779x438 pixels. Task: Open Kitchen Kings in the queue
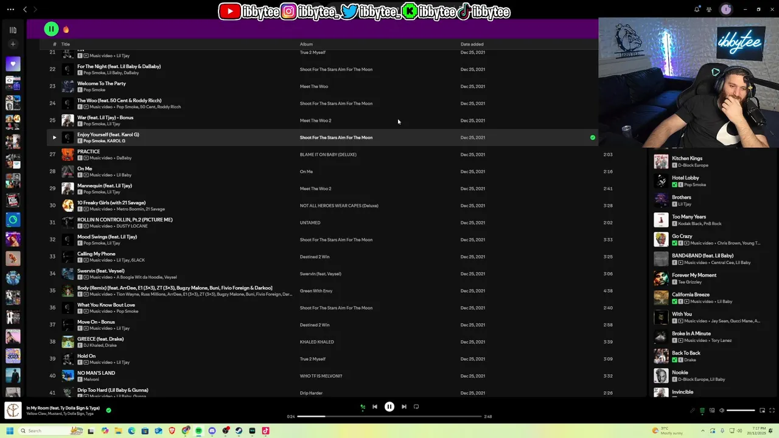point(687,158)
